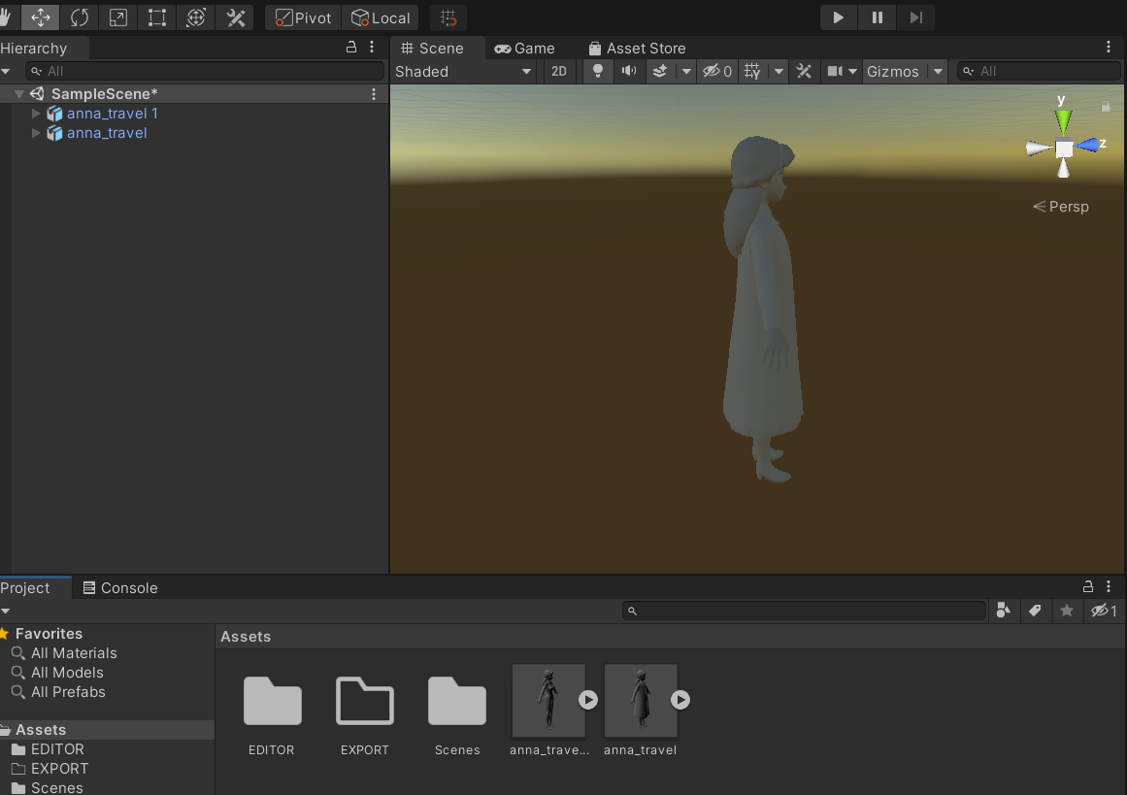Expand anna_travel 1 object
This screenshot has height=795, width=1127.
click(x=35, y=114)
